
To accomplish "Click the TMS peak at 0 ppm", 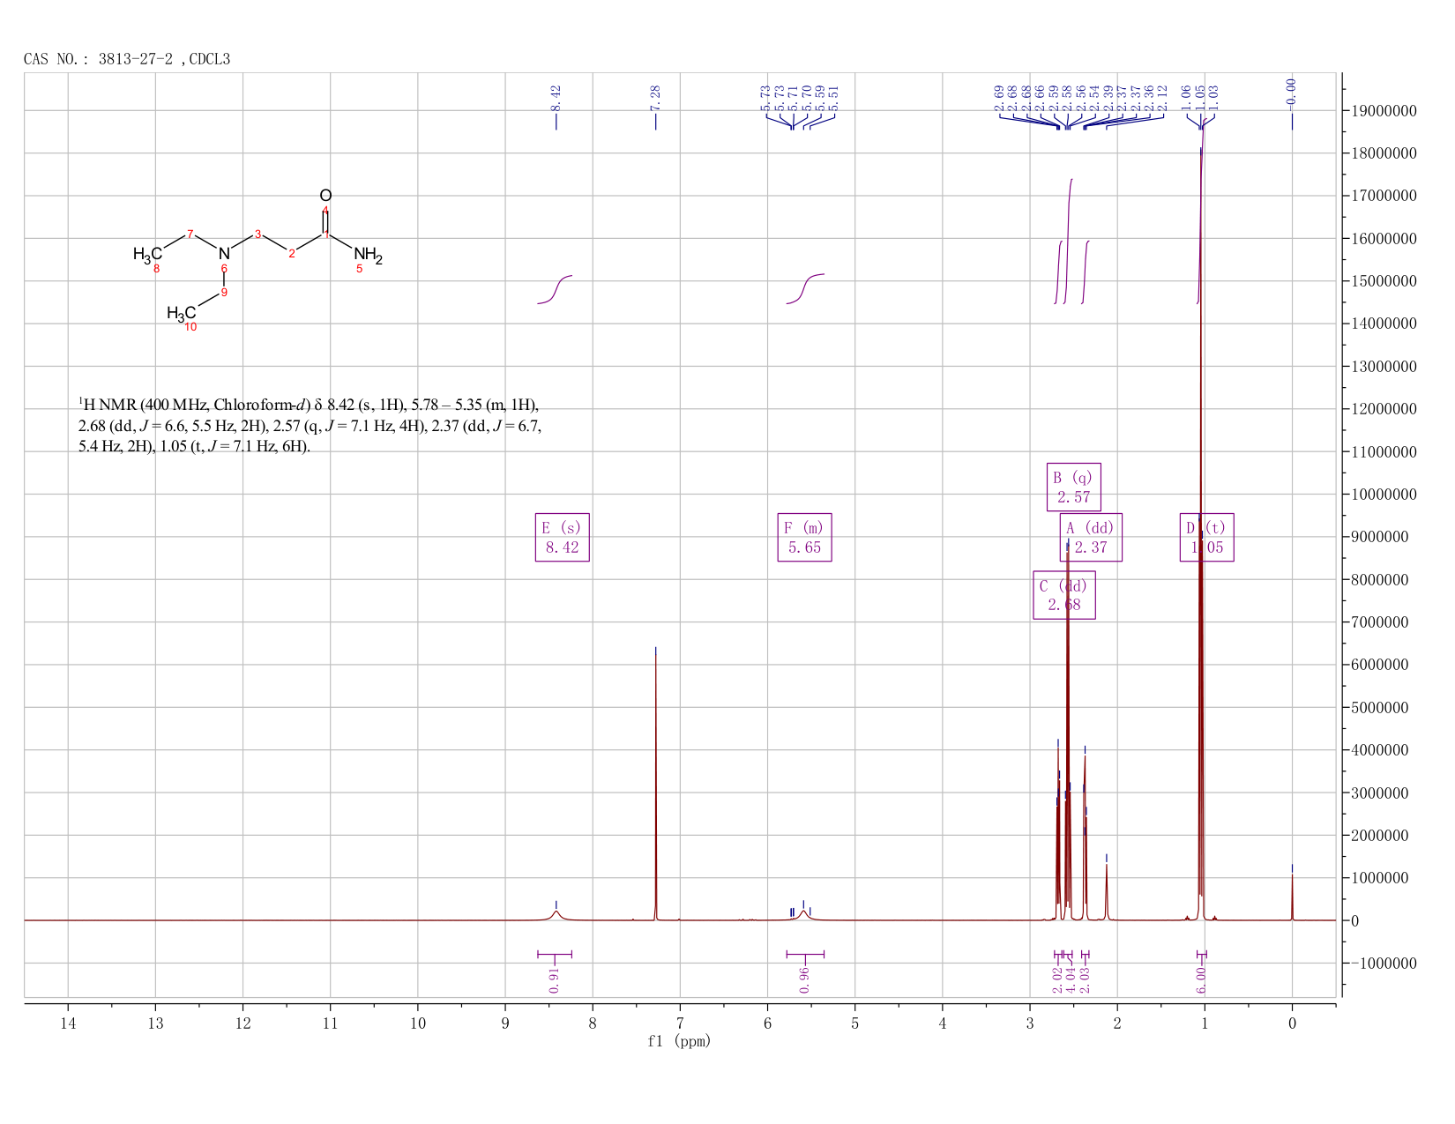I will click(x=1292, y=897).
